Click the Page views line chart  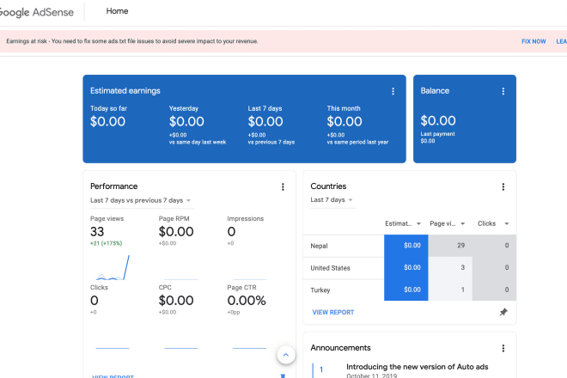113,268
